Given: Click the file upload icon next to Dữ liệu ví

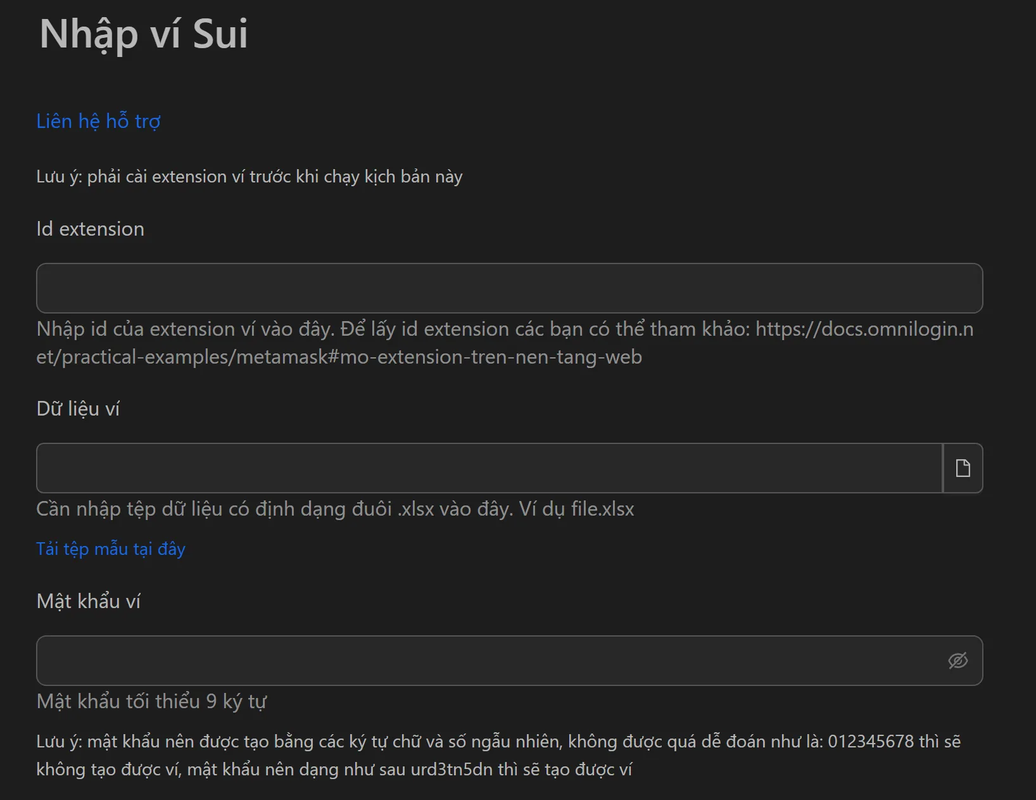Looking at the screenshot, I should click(x=963, y=468).
